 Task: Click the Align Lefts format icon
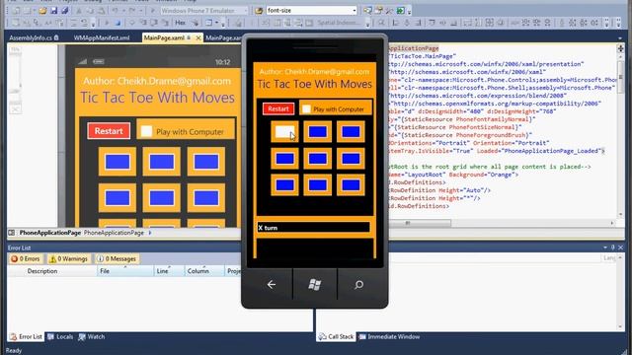(396, 23)
